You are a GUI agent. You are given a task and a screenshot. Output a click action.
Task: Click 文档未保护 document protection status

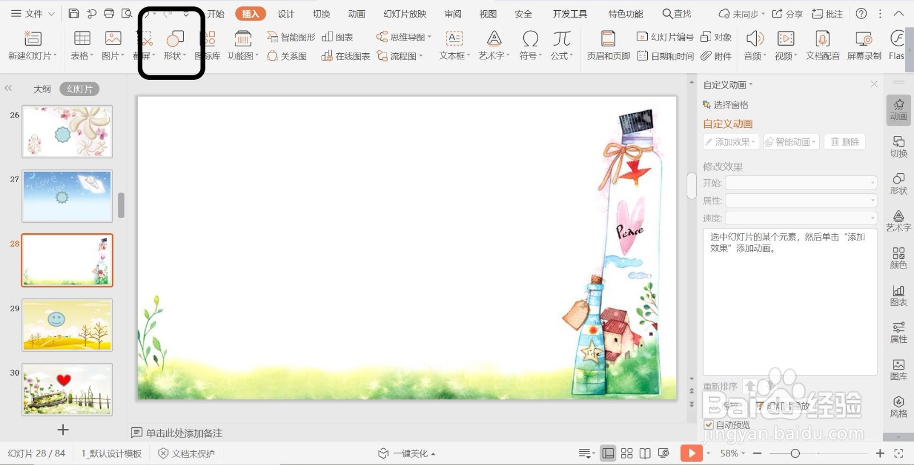click(x=186, y=454)
